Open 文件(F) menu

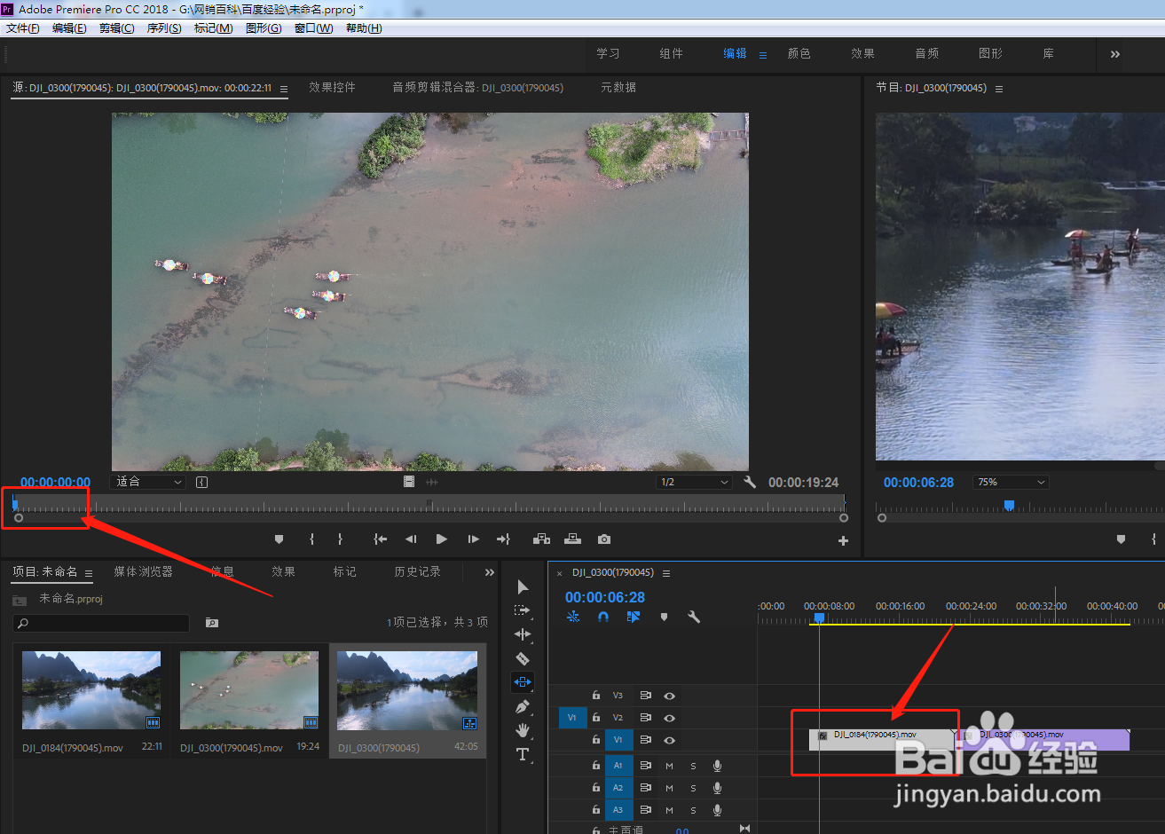click(23, 28)
